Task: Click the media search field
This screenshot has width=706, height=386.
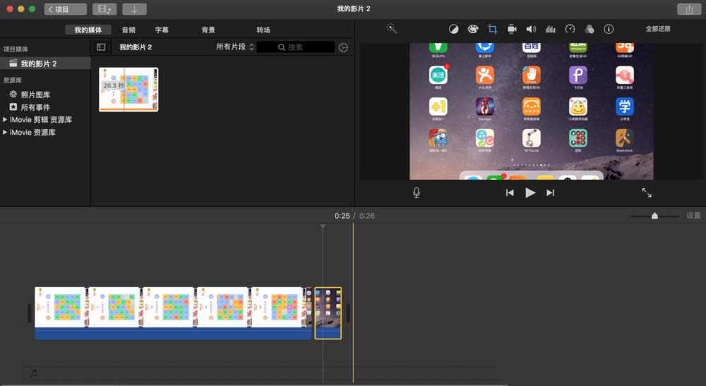Action: [295, 47]
